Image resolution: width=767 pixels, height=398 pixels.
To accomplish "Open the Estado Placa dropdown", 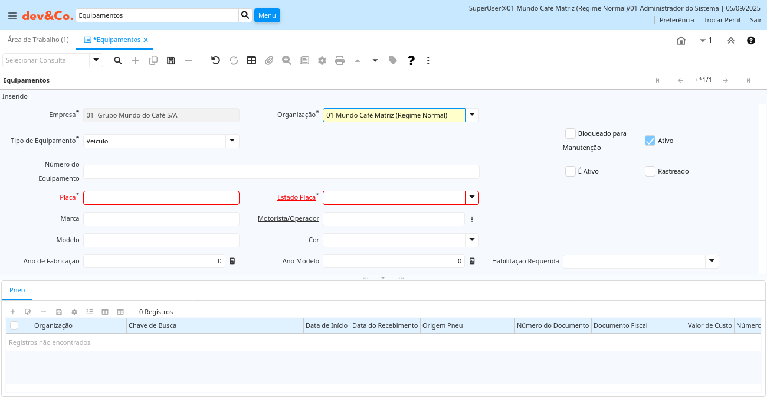I will pos(472,197).
